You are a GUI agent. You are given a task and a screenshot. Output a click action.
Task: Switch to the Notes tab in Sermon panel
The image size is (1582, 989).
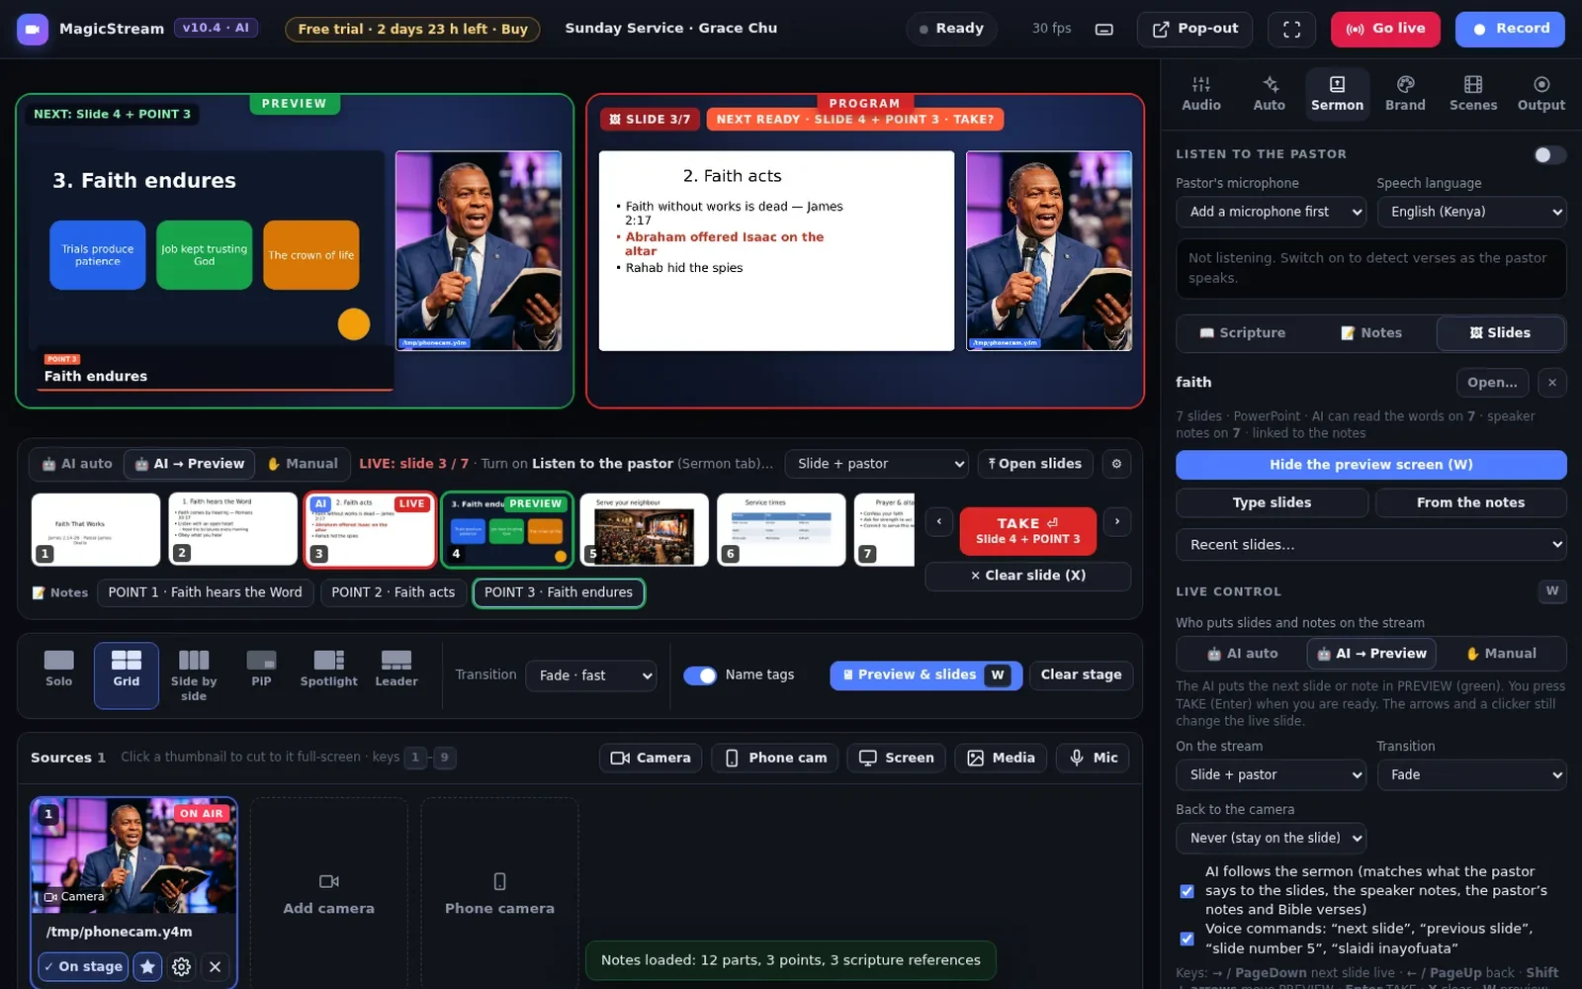tap(1371, 333)
